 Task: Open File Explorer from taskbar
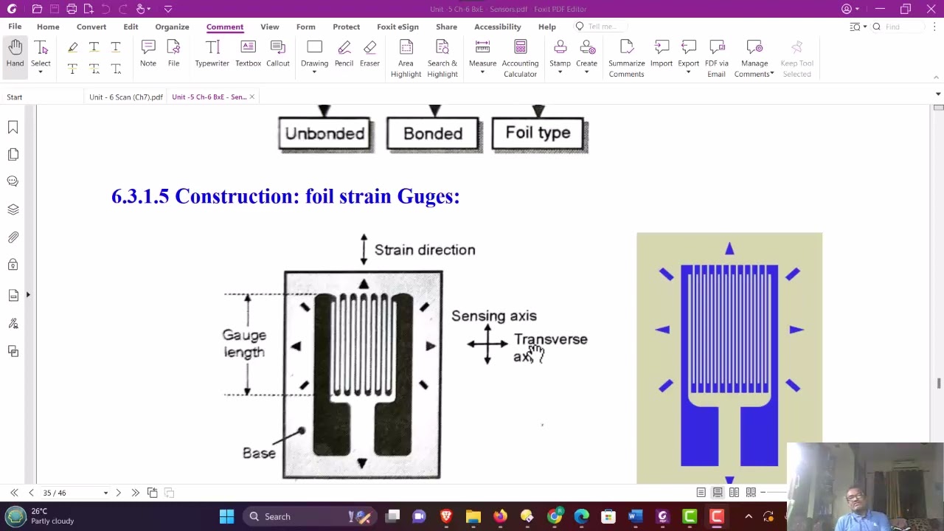point(473,516)
